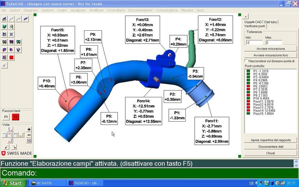
Task: Click the Min tolerance input field
Action: coord(254,43)
